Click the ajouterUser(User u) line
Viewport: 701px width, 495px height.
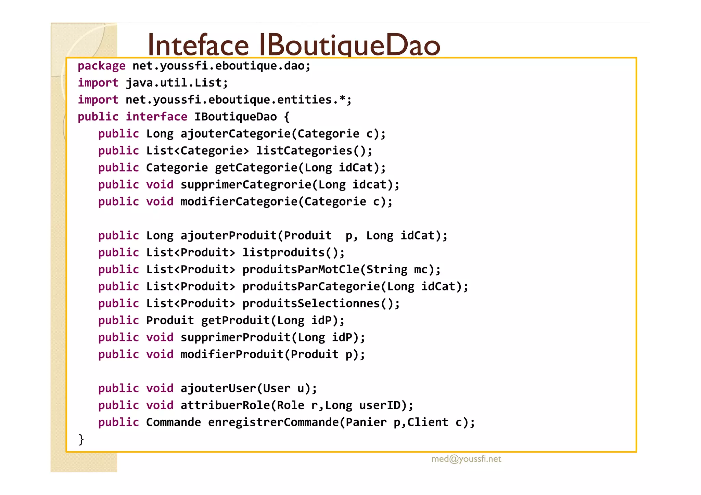[x=208, y=388]
